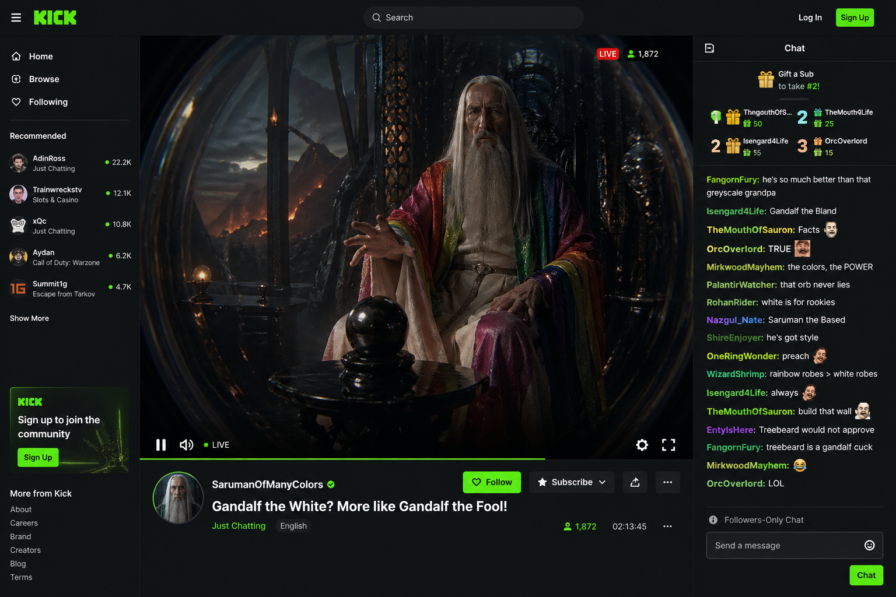Click the header Sign Up button
Image resolution: width=896 pixels, height=597 pixels.
coord(855,17)
